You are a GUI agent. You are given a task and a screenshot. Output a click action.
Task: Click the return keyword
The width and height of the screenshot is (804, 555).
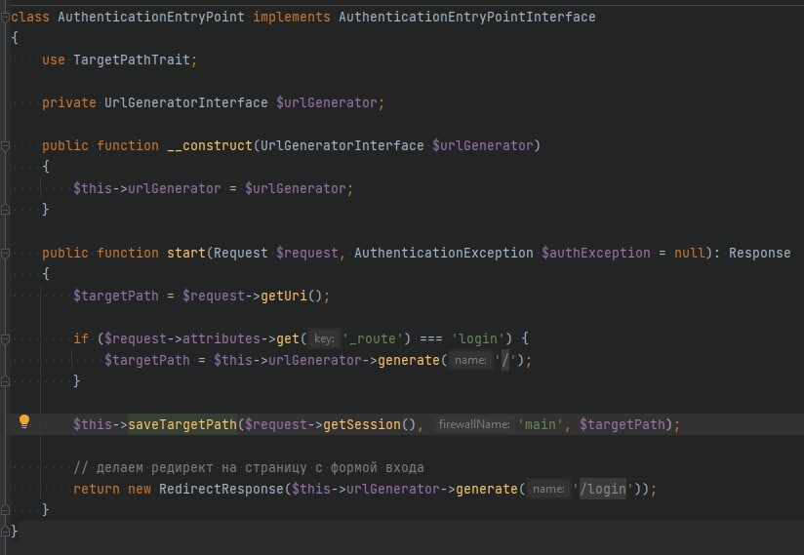point(96,490)
